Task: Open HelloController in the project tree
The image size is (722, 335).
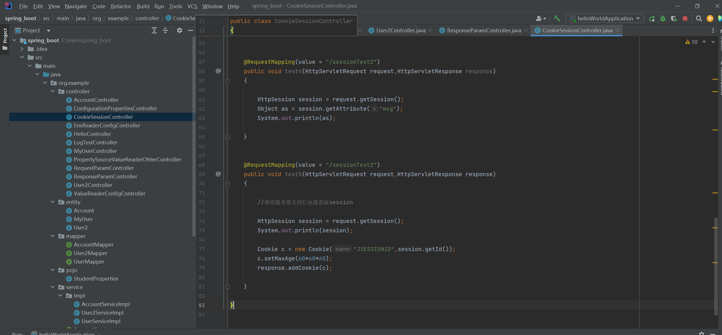Action: (92, 134)
